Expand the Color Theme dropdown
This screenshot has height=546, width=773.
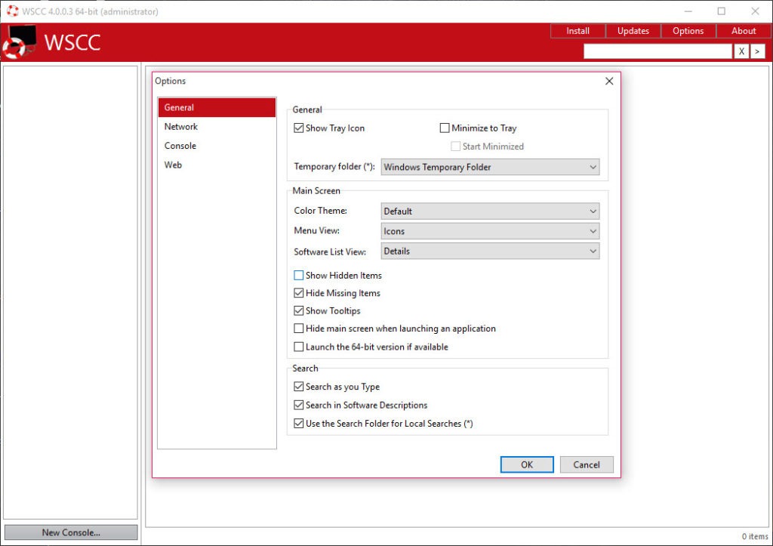(x=490, y=211)
